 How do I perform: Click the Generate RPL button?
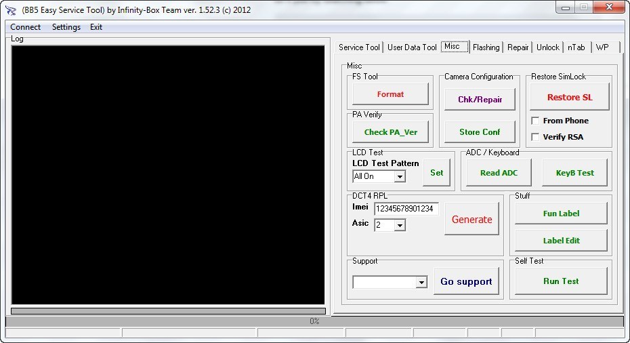click(x=471, y=219)
